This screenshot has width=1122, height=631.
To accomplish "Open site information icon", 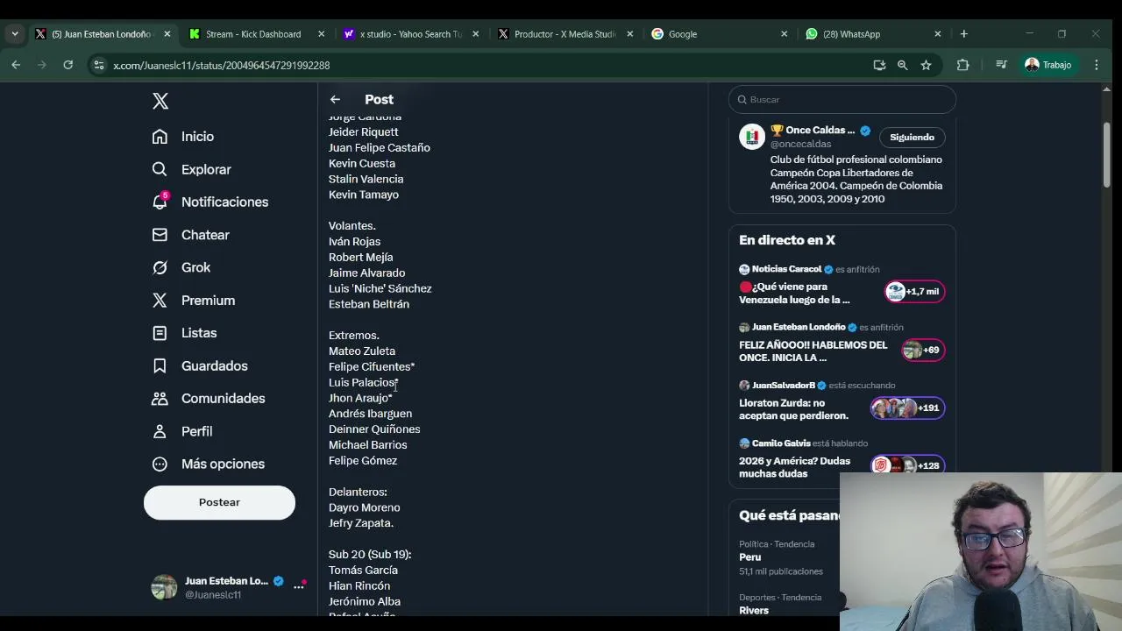I will [x=99, y=65].
